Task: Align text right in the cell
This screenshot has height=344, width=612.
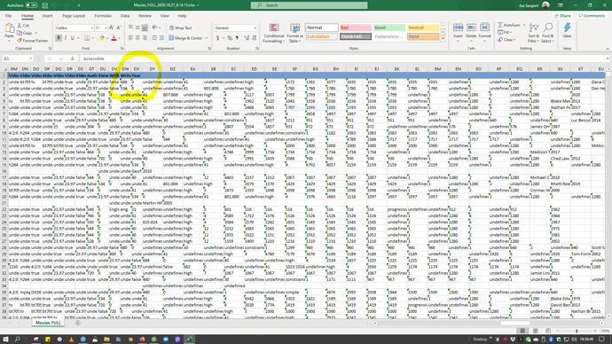Action: (145, 38)
